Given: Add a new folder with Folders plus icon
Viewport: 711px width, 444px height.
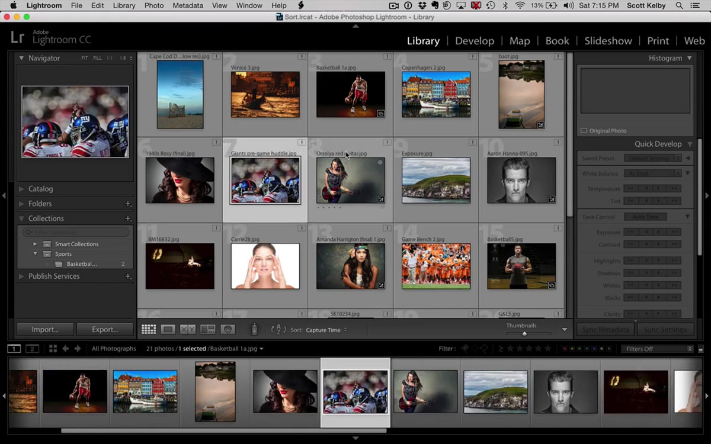Looking at the screenshot, I should pyautogui.click(x=128, y=204).
